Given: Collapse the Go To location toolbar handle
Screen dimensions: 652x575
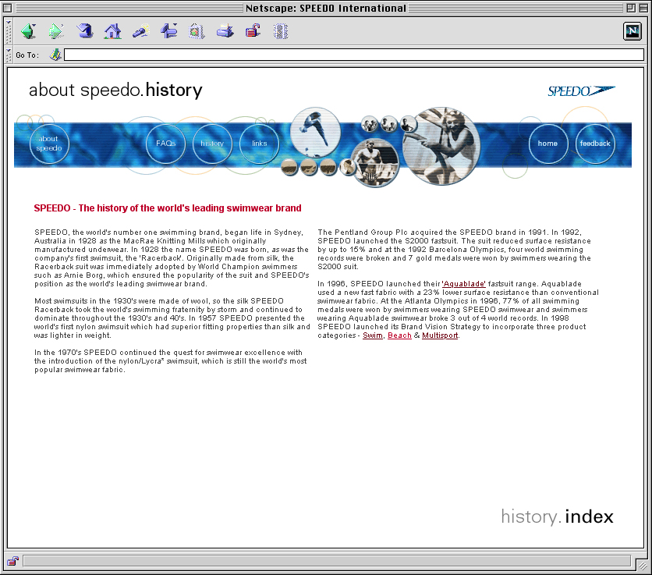Looking at the screenshot, I should tap(9, 55).
